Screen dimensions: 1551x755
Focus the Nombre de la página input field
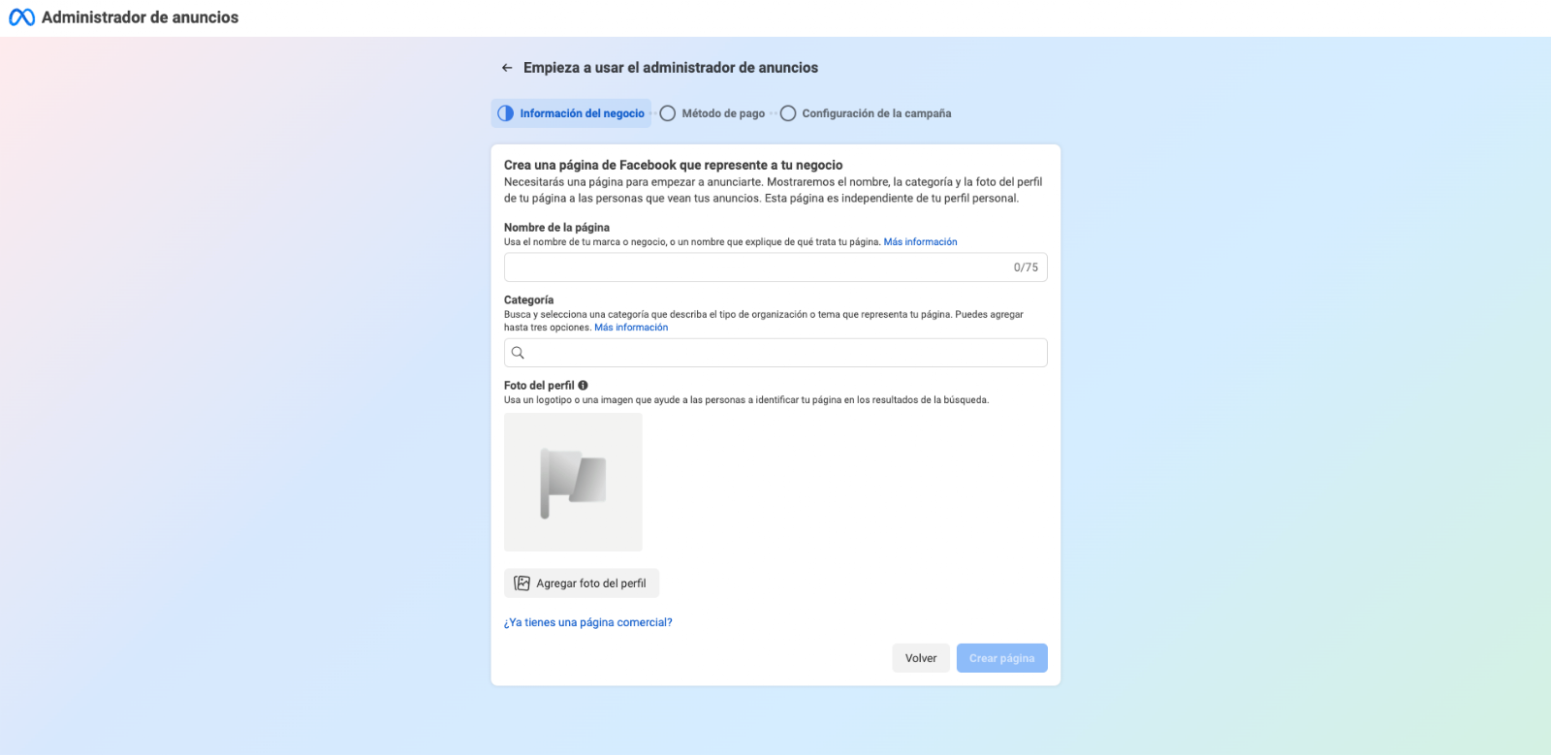(x=775, y=267)
